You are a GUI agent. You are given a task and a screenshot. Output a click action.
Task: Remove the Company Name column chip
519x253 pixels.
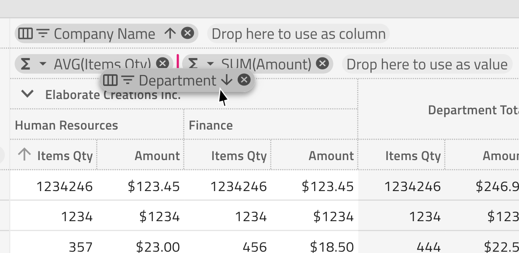click(x=187, y=33)
